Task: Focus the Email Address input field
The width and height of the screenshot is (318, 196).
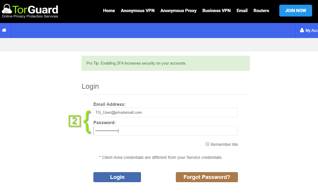Action: (x=166, y=113)
